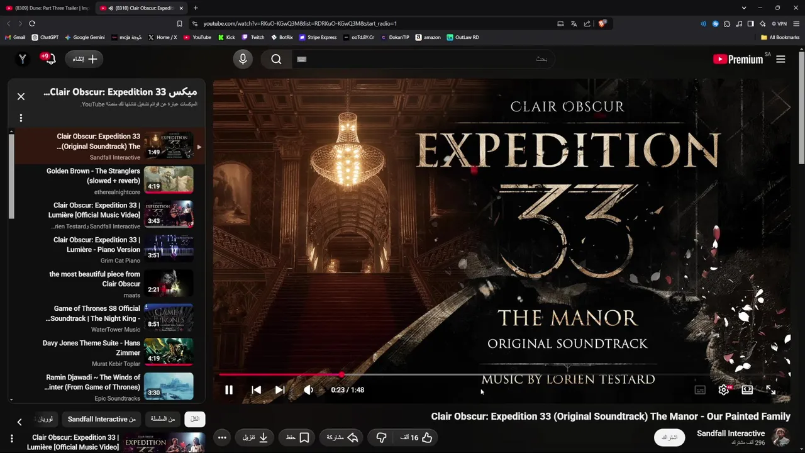Click the address bar URL

tap(300, 23)
